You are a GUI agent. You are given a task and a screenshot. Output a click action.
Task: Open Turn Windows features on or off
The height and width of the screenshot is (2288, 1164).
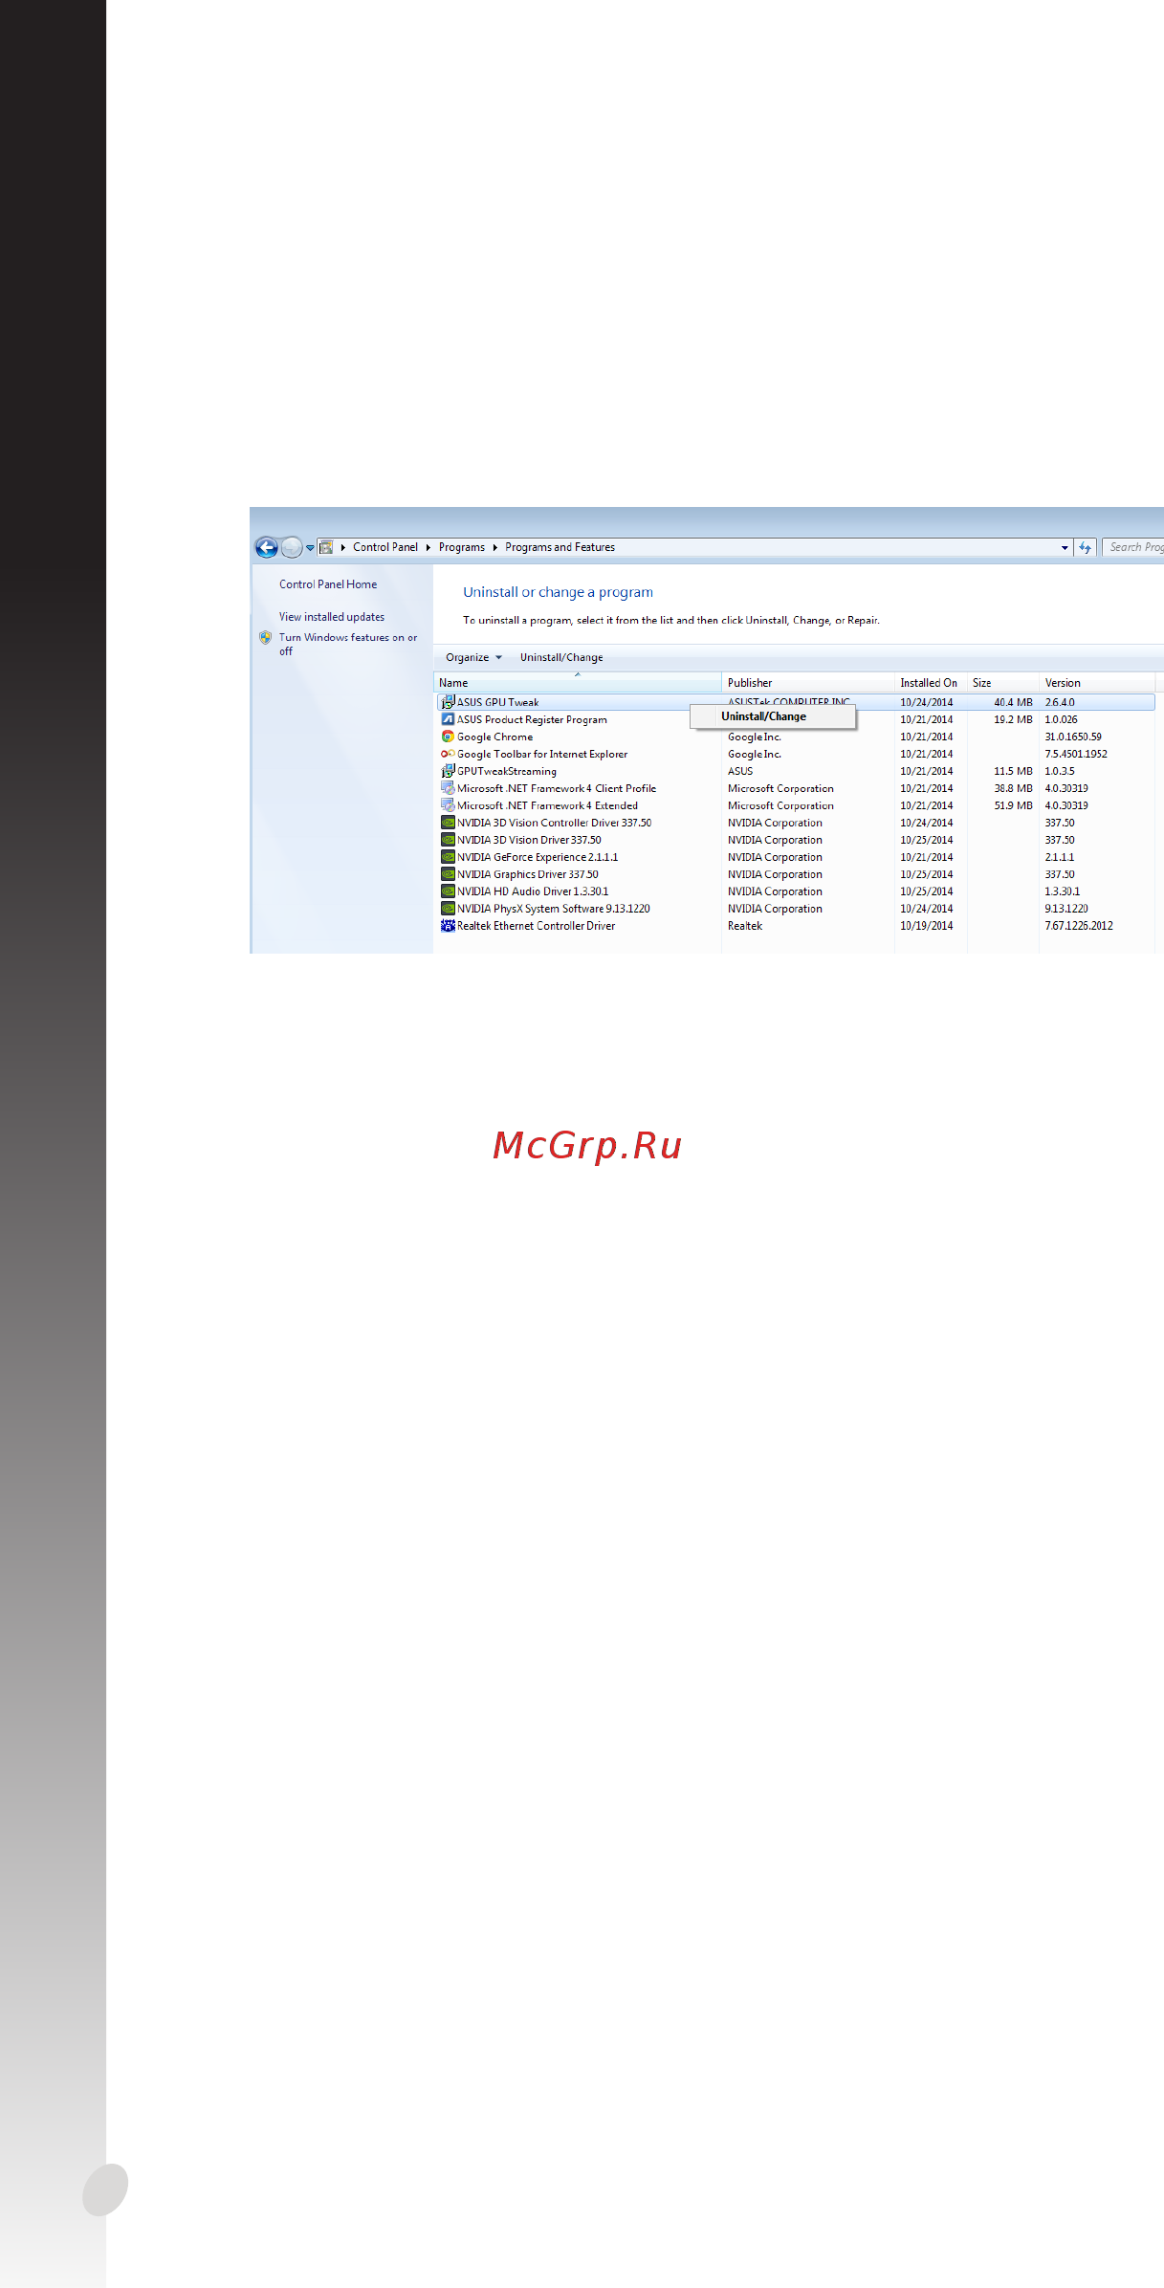tap(348, 644)
